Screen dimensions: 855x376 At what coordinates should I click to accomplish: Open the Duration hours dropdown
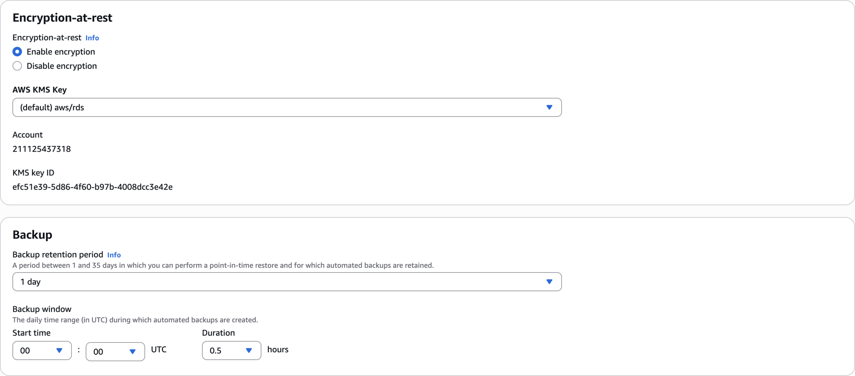click(x=231, y=350)
